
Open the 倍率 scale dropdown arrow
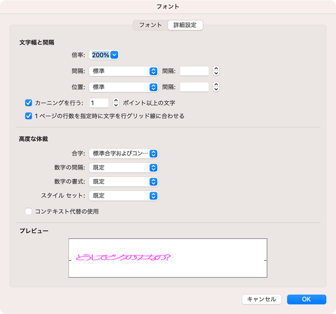pos(114,55)
